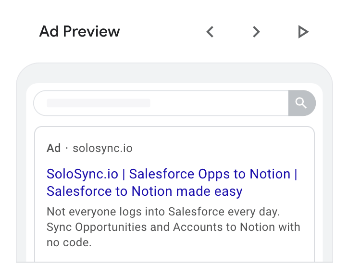Click empty search bar area before magnifier button

219,103
